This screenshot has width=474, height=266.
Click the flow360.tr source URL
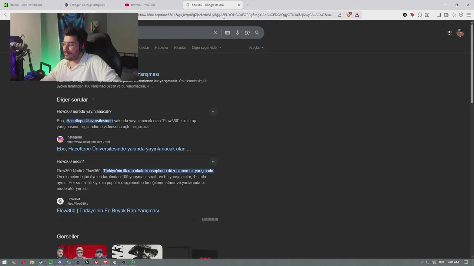coord(77,204)
